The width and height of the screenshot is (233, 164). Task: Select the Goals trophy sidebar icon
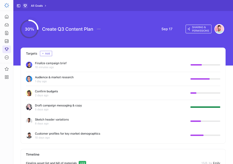[7, 49]
